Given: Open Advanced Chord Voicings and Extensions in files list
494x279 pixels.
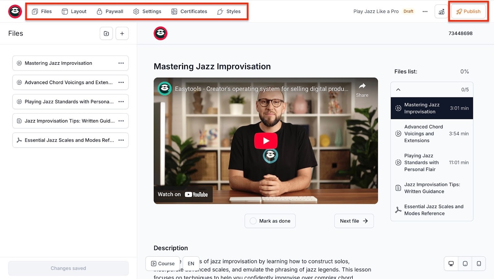Looking at the screenshot, I should [432, 134].
